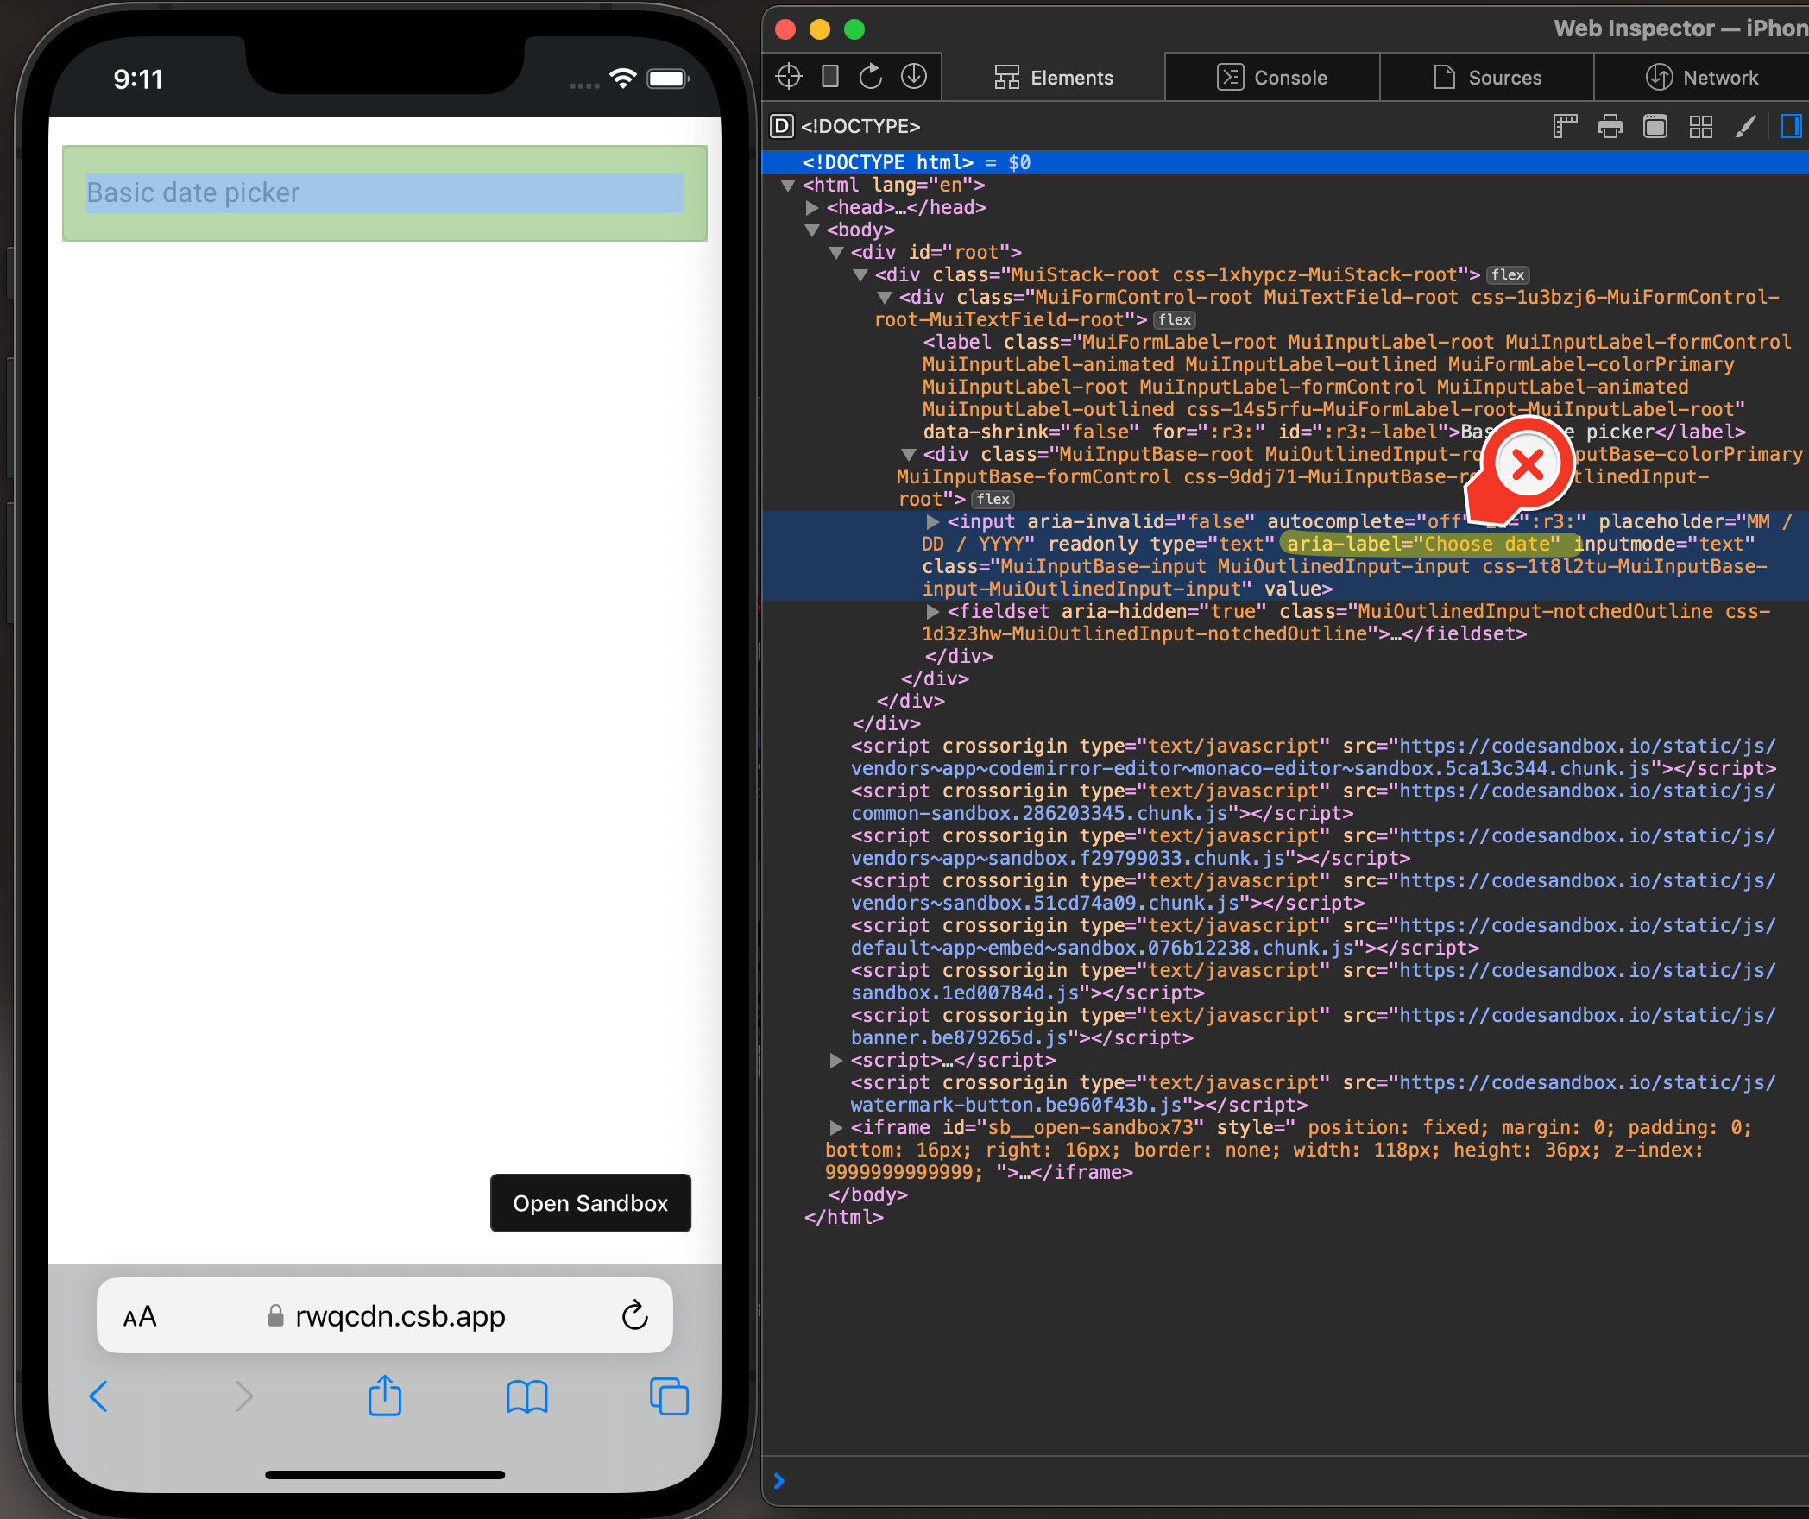
Task: Tap the Basic date picker field
Action: click(384, 192)
